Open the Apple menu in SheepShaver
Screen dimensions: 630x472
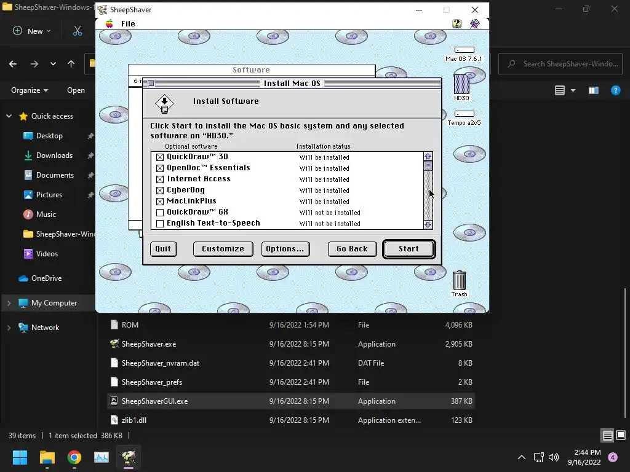(110, 24)
